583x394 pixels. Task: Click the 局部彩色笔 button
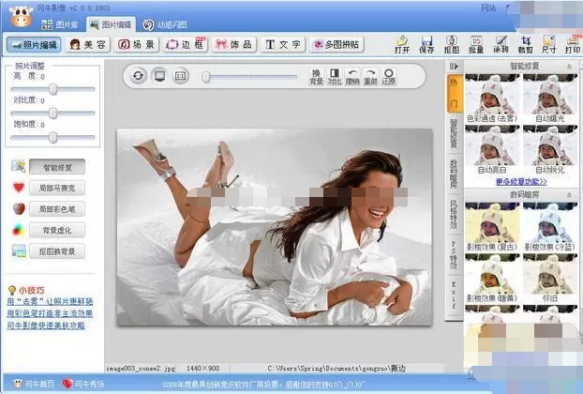(57, 209)
